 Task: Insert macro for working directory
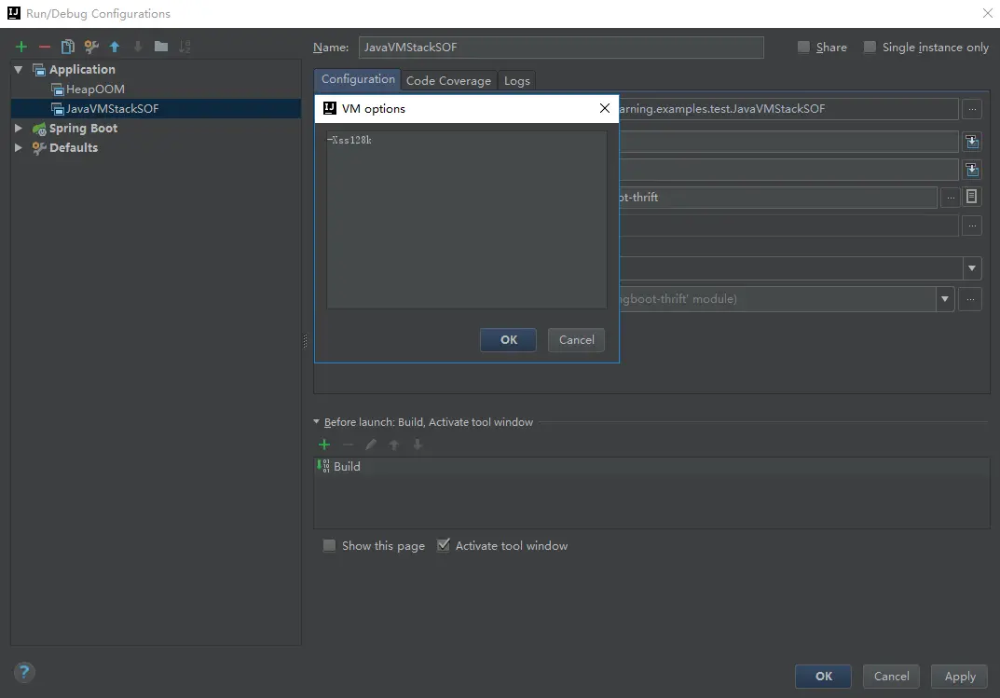971,197
